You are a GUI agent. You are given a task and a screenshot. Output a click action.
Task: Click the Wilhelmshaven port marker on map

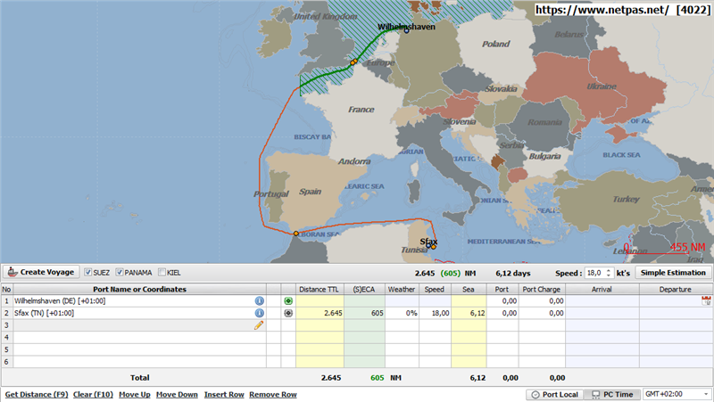point(407,31)
